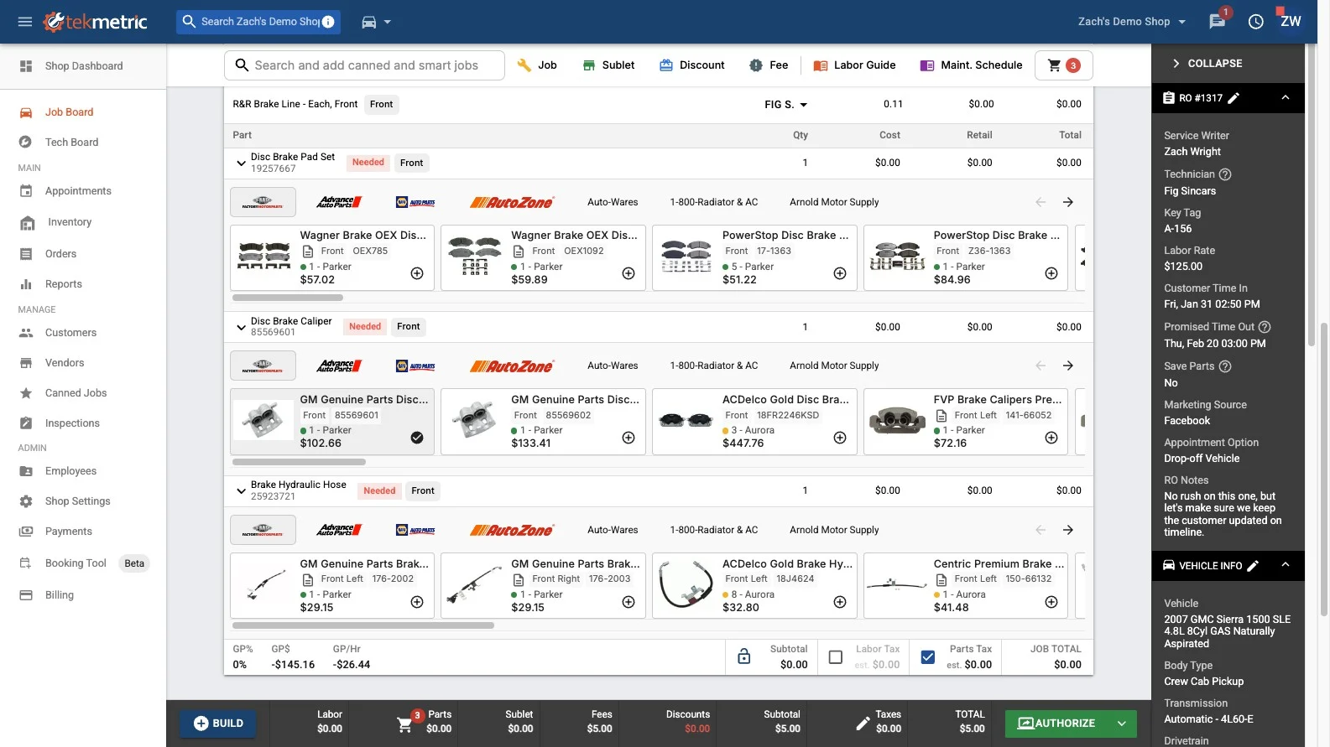Collapse the Vehicle Info section chevron
Image resolution: width=1330 pixels, height=747 pixels.
1286,566
